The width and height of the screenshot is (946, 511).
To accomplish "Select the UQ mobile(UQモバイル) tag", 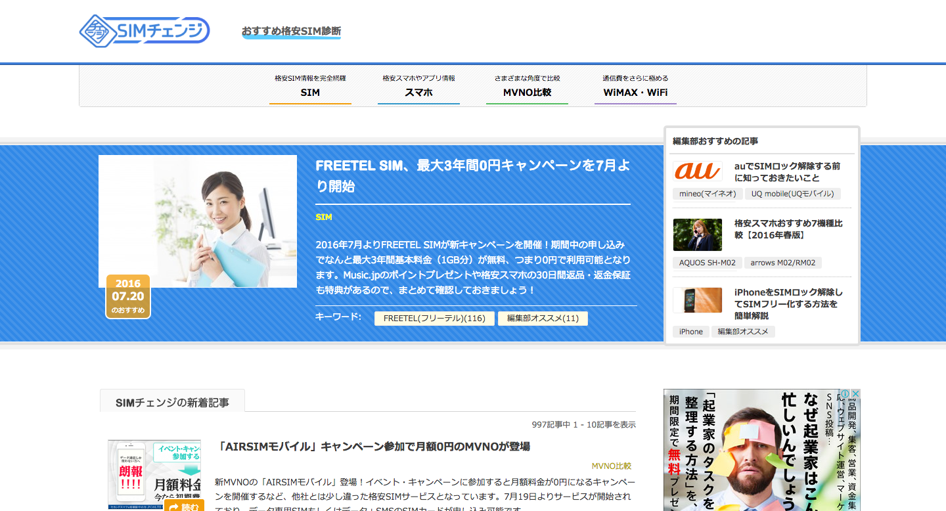I will coord(792,194).
